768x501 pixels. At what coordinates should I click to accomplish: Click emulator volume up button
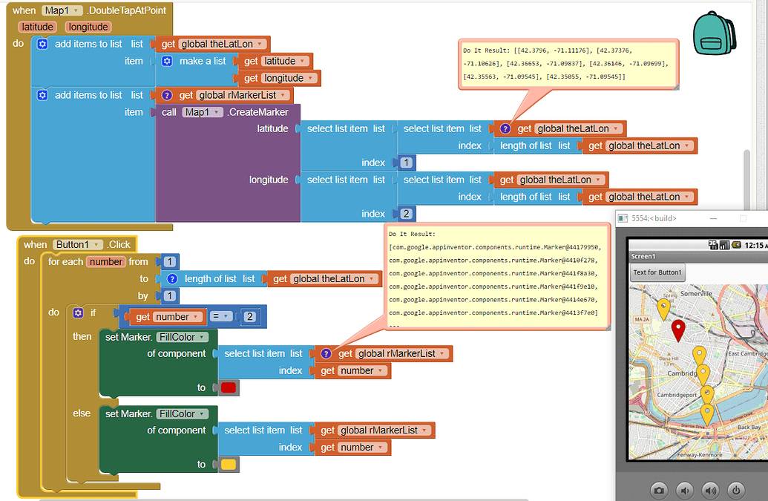tap(710, 490)
